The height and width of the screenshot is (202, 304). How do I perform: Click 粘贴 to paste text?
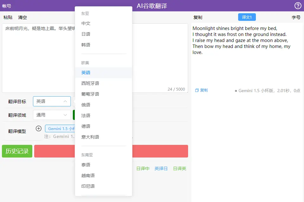pyautogui.click(x=8, y=17)
